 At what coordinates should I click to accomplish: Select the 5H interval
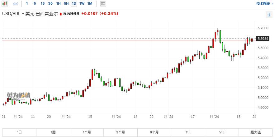(x=66, y=4)
